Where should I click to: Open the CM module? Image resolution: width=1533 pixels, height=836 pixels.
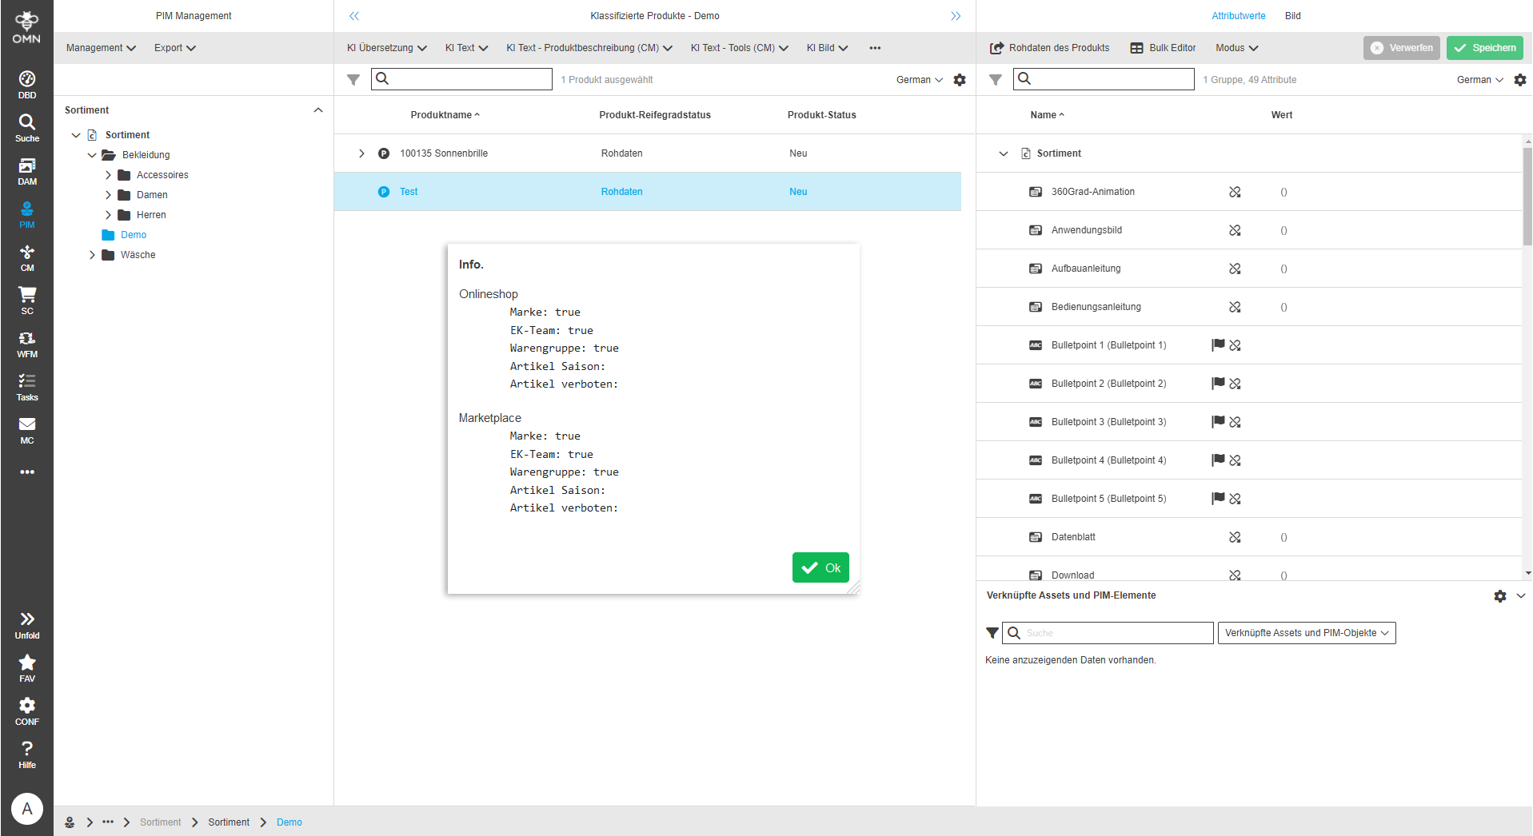click(x=26, y=256)
